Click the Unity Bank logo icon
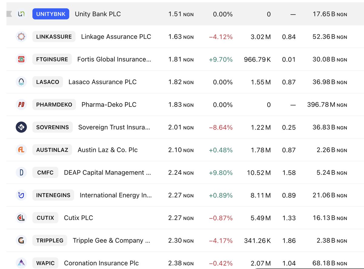 point(22,14)
